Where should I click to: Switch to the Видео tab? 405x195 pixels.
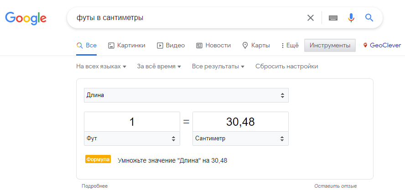click(x=171, y=46)
